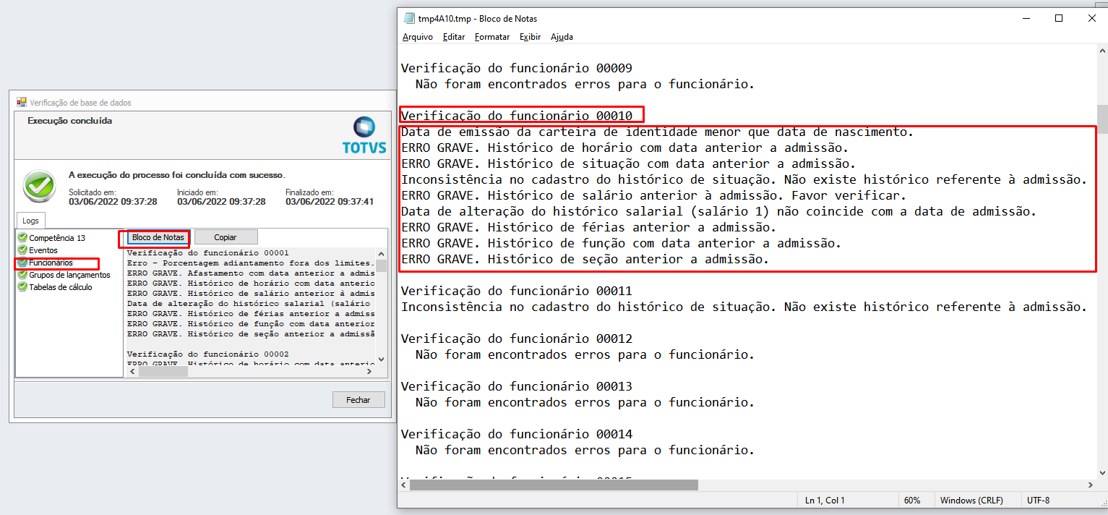1108x515 pixels.
Task: Select Funcionários in the logs list
Action: click(x=51, y=263)
